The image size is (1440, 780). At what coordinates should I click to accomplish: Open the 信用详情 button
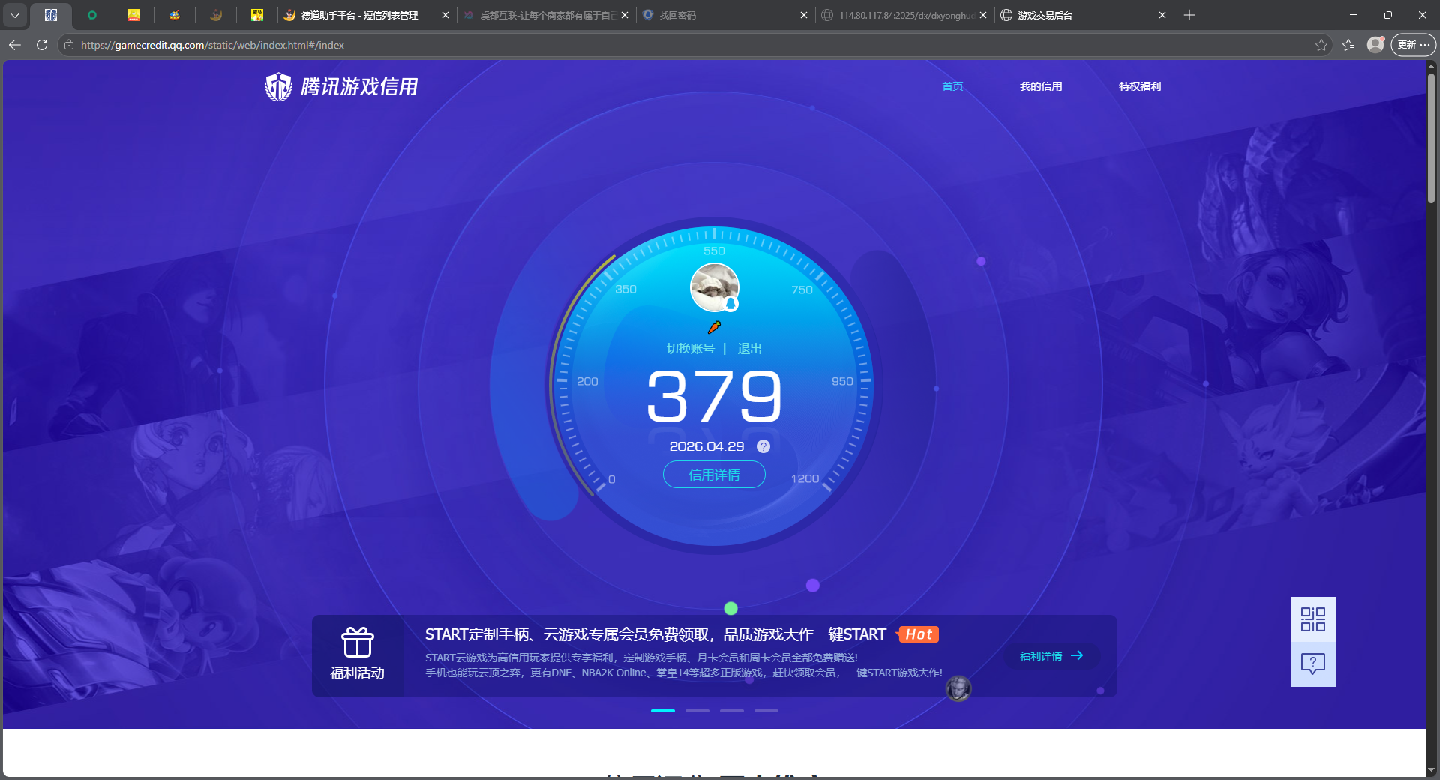pyautogui.click(x=714, y=475)
